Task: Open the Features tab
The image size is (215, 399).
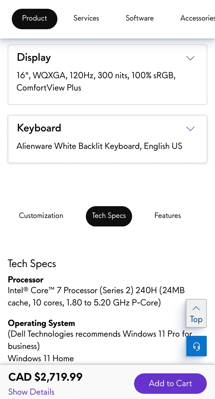Action: (168, 216)
